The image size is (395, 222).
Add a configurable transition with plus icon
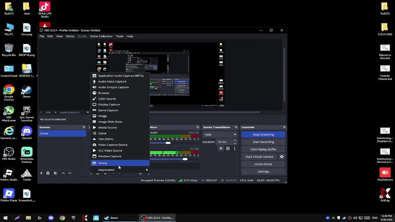[x=221, y=149]
